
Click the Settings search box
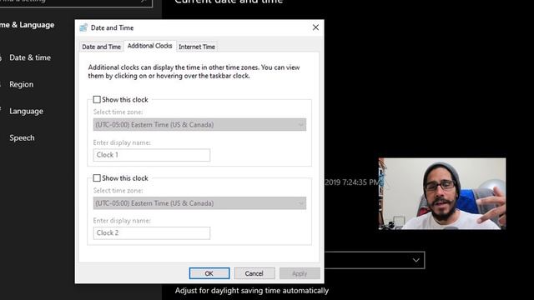[76, 2]
